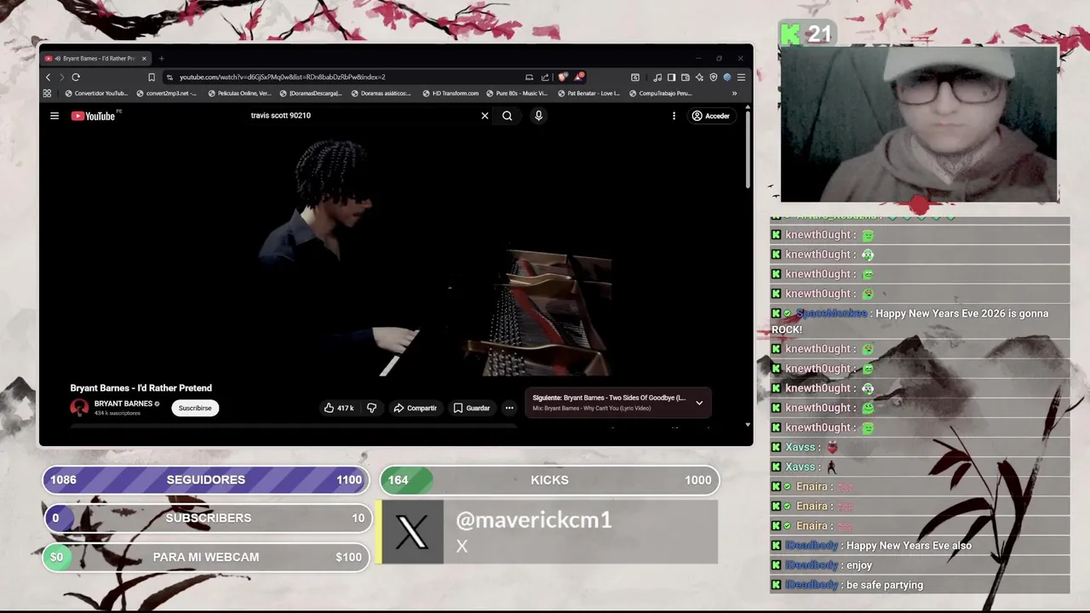Open the CompuTrabajo Peru bookmark
The image size is (1090, 613).
pos(660,94)
